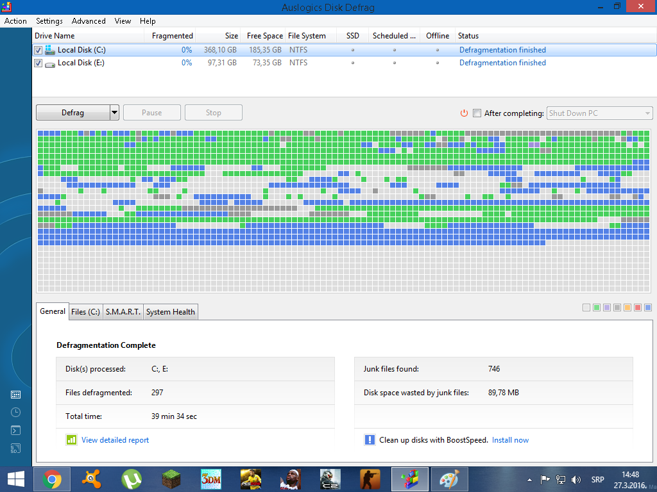The height and width of the screenshot is (492, 657).
Task: Select the General tab
Action: coord(53,311)
